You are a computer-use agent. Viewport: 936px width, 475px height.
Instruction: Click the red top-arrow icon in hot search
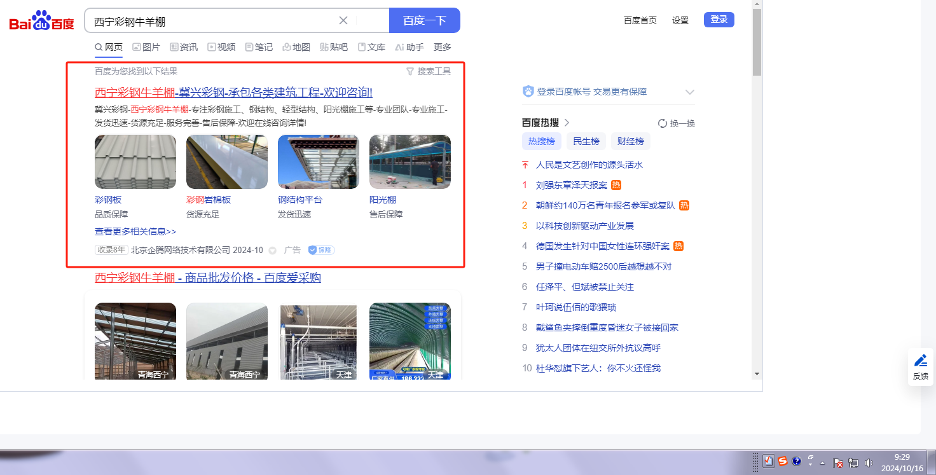point(525,165)
